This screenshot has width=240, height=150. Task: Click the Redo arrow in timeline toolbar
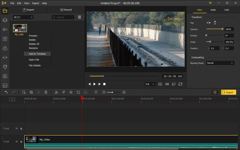pyautogui.click(x=13, y=92)
